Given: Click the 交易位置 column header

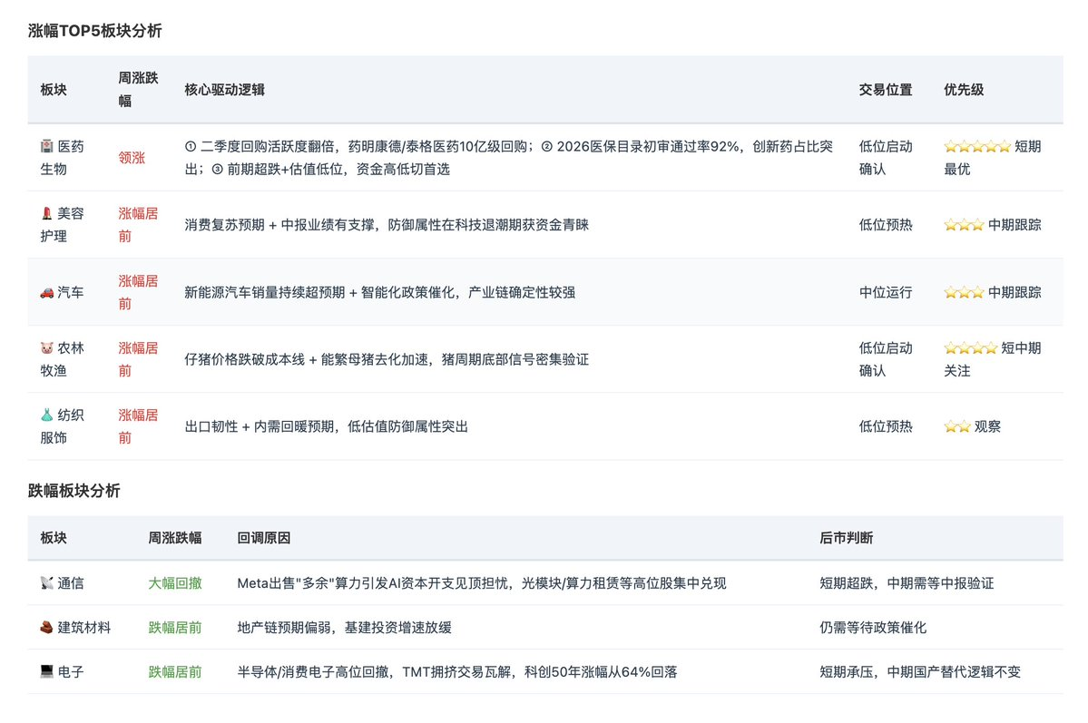Looking at the screenshot, I should tap(886, 90).
